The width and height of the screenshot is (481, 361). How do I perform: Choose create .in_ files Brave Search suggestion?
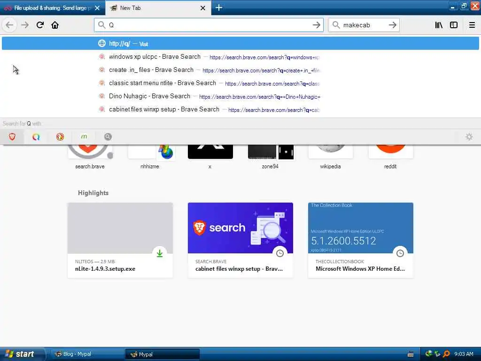240,70
